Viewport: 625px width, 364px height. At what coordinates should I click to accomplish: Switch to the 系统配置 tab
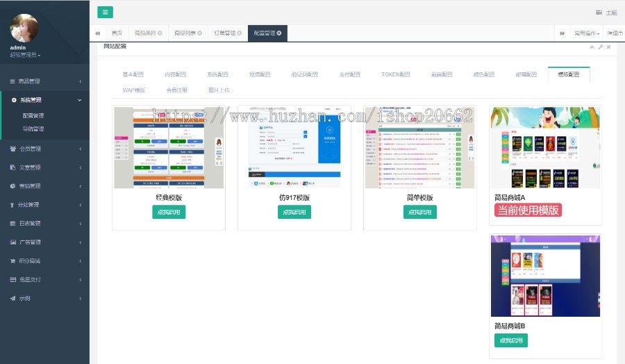(x=217, y=74)
